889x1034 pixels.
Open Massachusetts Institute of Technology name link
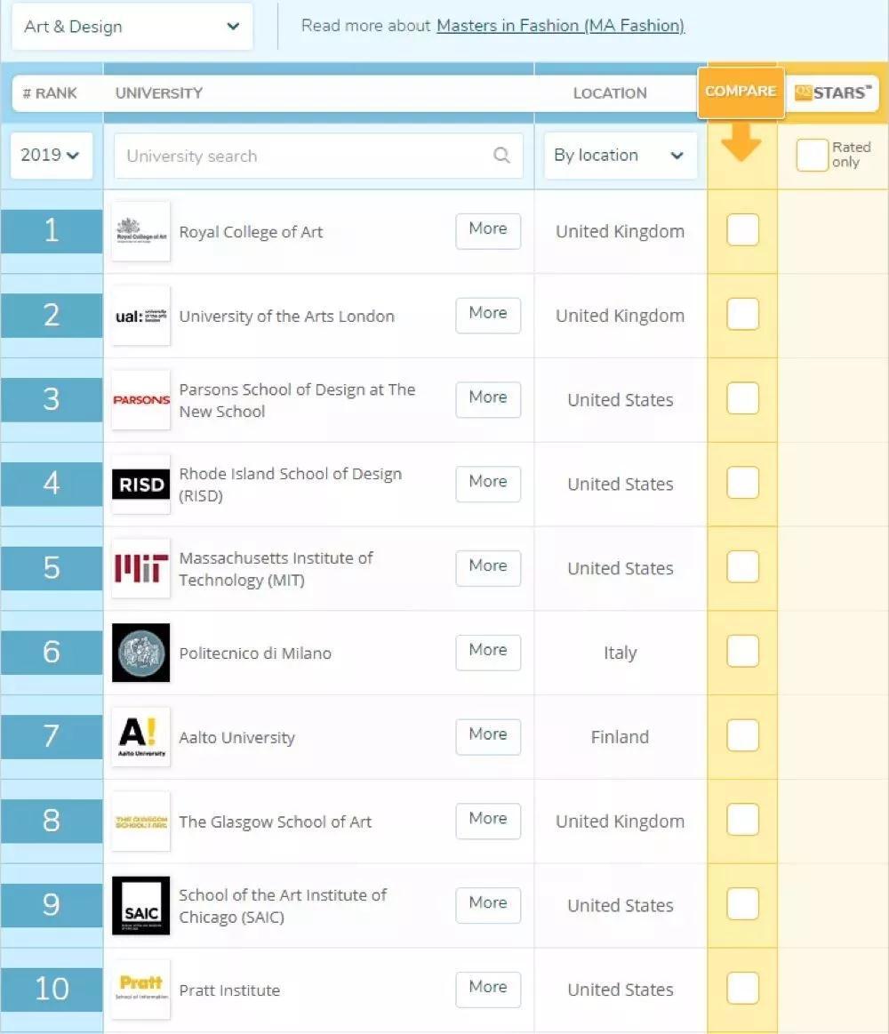click(276, 569)
